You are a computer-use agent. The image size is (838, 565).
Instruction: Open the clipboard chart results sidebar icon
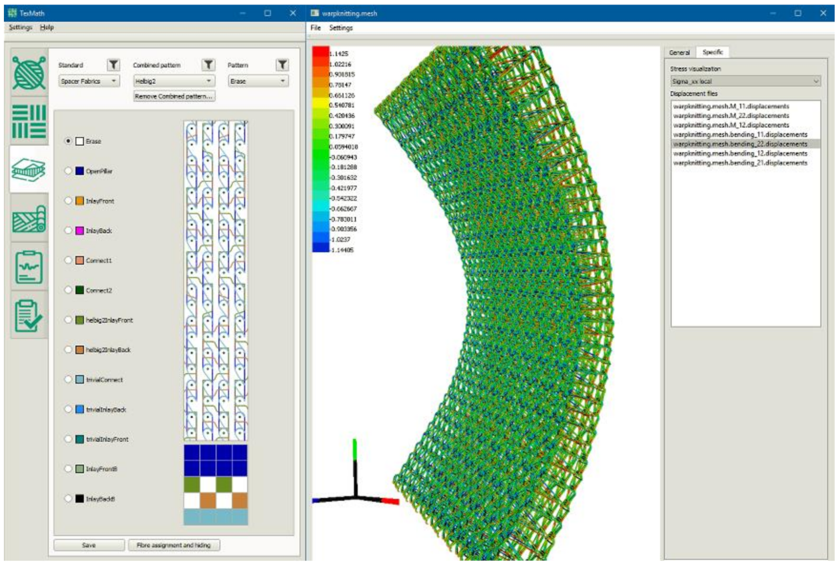pyautogui.click(x=29, y=267)
